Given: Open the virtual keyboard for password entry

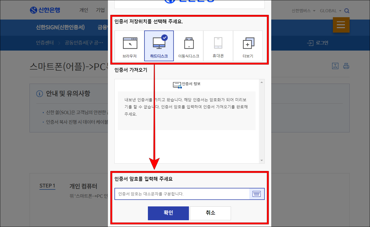Looking at the screenshot, I should (x=256, y=194).
